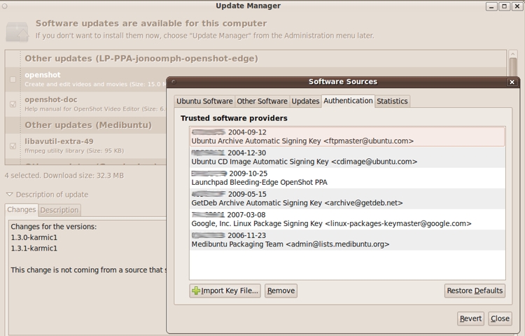Click the 2009-10-25 key date
Screen dimensions: 525x336
(248, 174)
